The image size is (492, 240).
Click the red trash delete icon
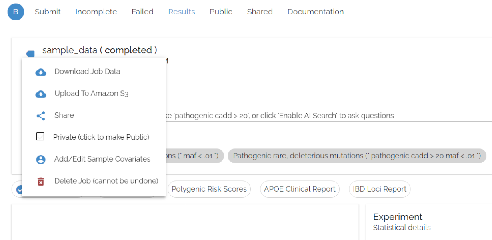click(x=41, y=182)
